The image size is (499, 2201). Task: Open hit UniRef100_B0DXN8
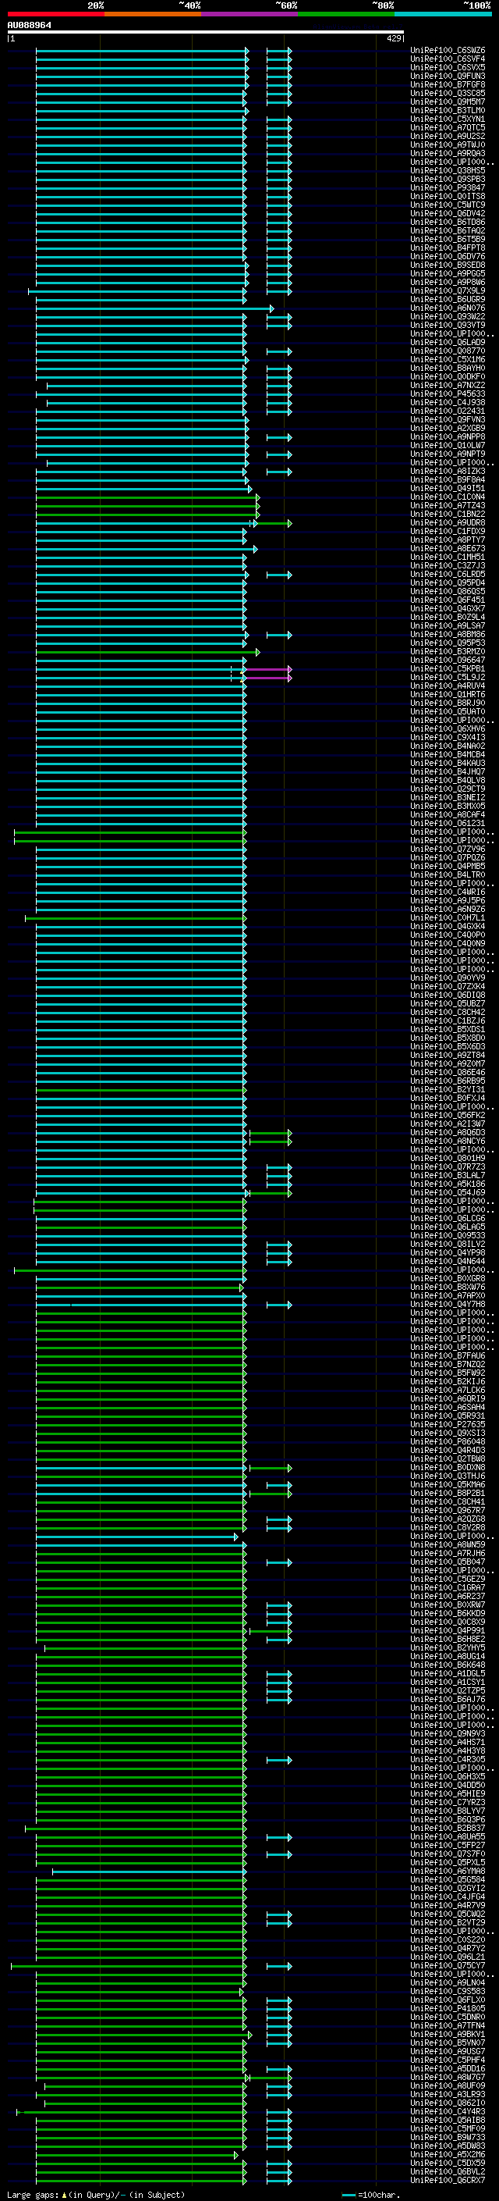click(448, 1468)
